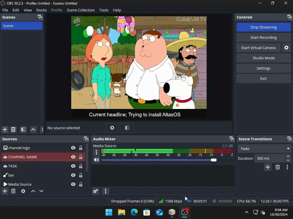Viewport: 293px width, 219px height.
Task: Hide the CHANNEL NAME source
Action: pos(73,157)
